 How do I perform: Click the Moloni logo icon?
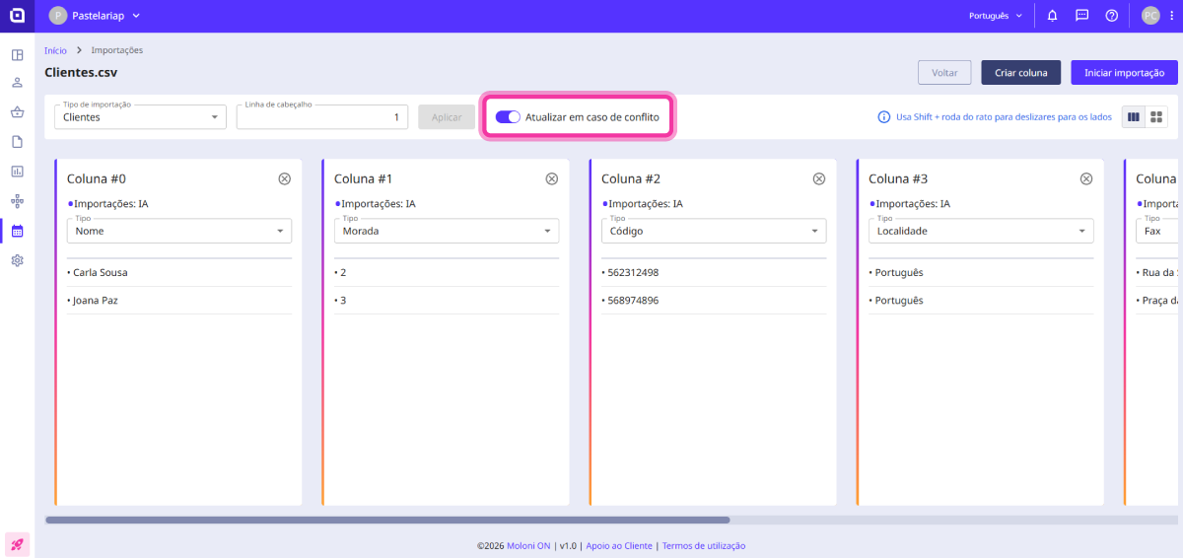point(17,16)
